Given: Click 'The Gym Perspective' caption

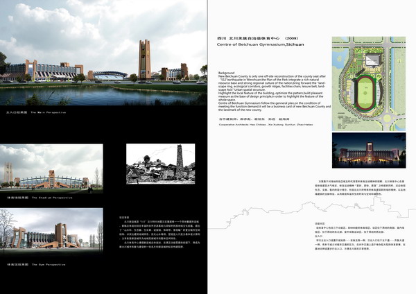Looking at the screenshot, I should pos(49,265).
